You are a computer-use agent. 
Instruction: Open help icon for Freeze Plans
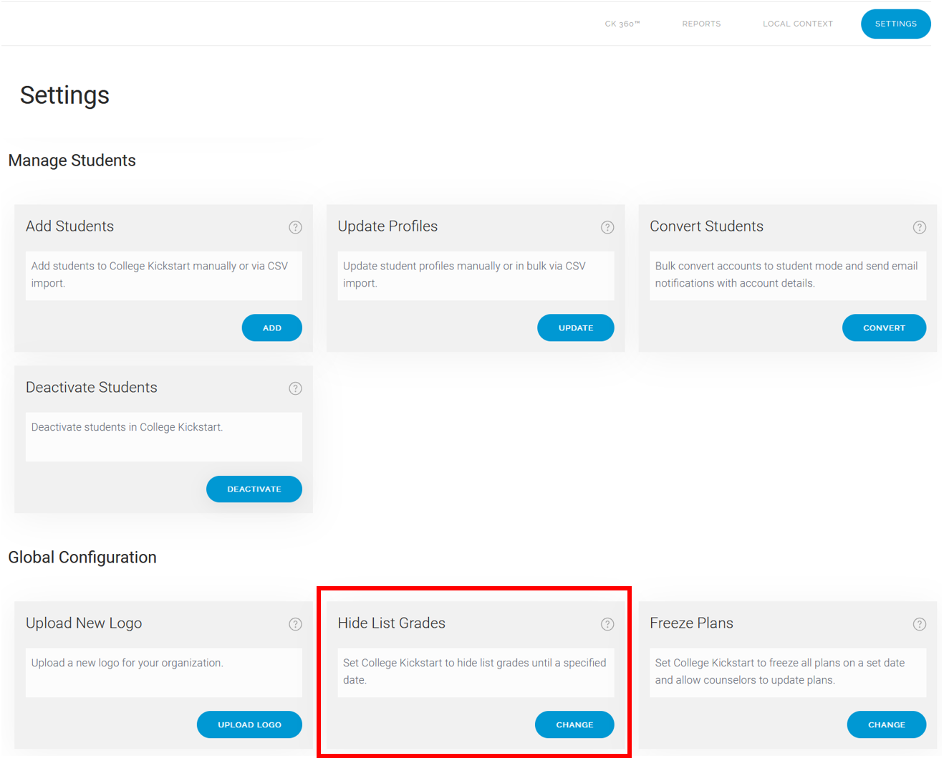pos(920,624)
